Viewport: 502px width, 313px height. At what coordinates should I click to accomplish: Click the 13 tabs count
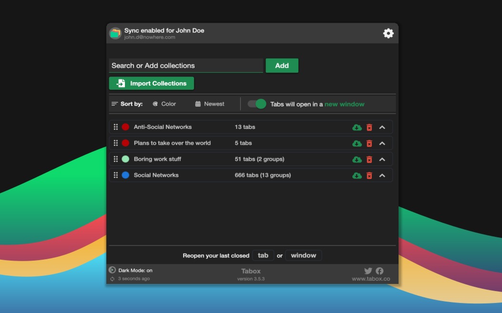pyautogui.click(x=245, y=127)
